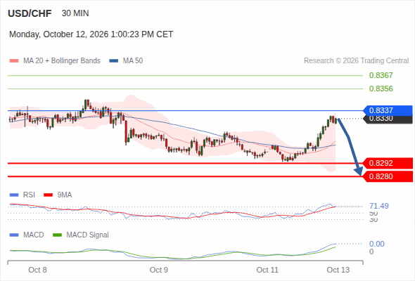Viewport: 415px width, 281px height.
Task: Click the 0.8356 resistance level label
Action: [x=381, y=89]
